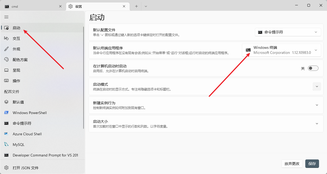Click the 启动 page heading

(97, 18)
